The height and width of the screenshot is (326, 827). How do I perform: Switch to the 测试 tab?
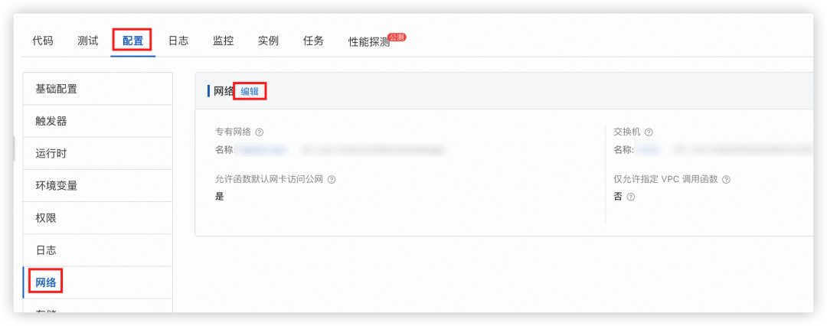[87, 41]
